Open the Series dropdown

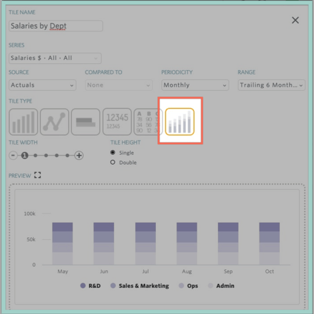tap(55, 58)
